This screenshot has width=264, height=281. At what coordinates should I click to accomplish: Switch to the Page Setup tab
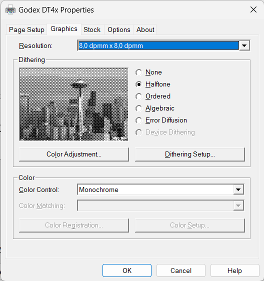[x=26, y=29]
